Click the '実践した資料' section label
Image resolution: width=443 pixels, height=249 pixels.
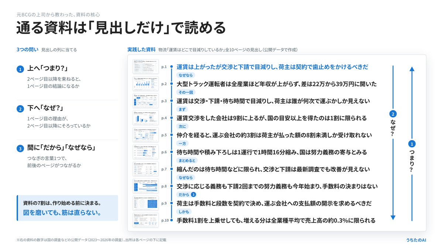[141, 49]
